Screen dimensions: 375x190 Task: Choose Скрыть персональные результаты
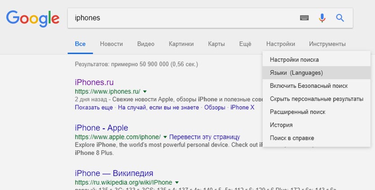click(x=317, y=99)
